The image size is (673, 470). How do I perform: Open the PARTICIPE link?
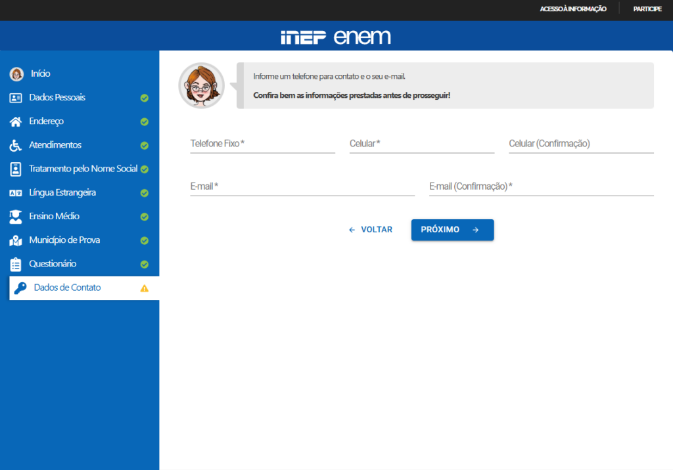pyautogui.click(x=647, y=9)
